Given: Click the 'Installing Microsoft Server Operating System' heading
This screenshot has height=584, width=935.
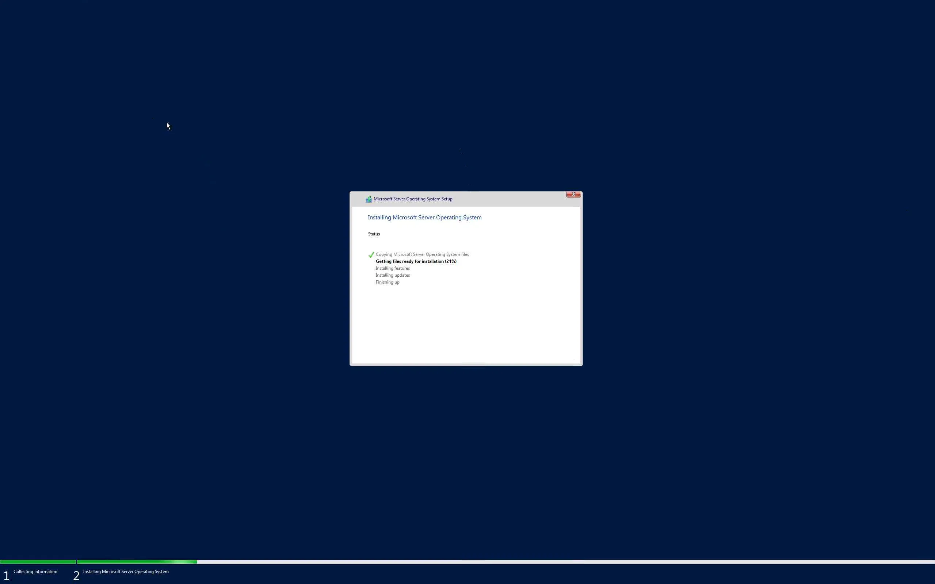Looking at the screenshot, I should (x=424, y=218).
